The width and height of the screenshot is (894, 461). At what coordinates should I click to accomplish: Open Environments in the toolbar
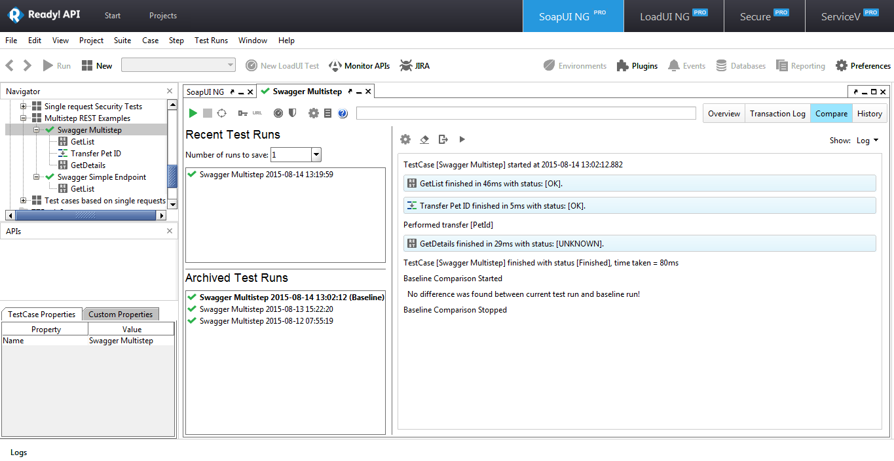(575, 65)
